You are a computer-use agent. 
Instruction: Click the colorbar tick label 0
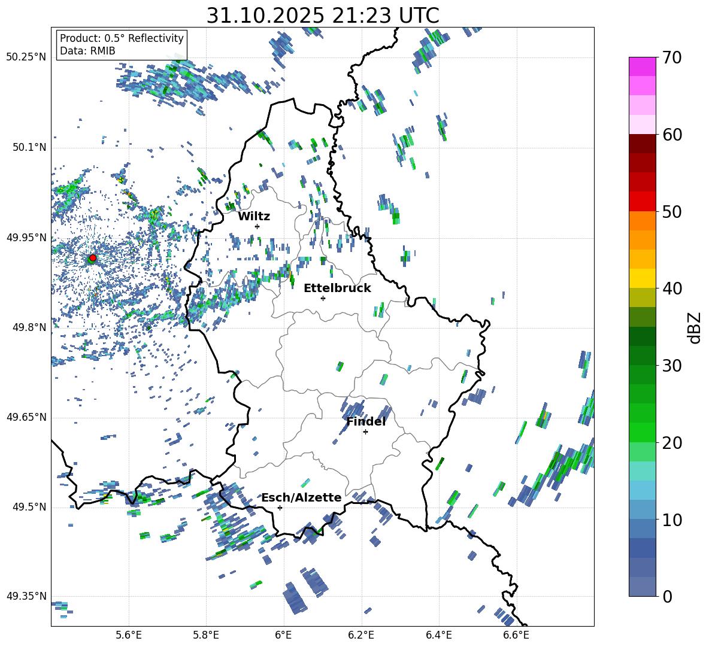[x=667, y=597]
